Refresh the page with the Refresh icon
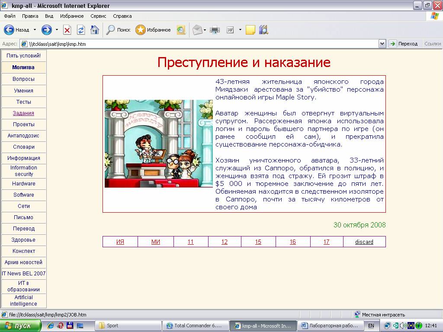This screenshot has width=443, height=332. coord(81,30)
